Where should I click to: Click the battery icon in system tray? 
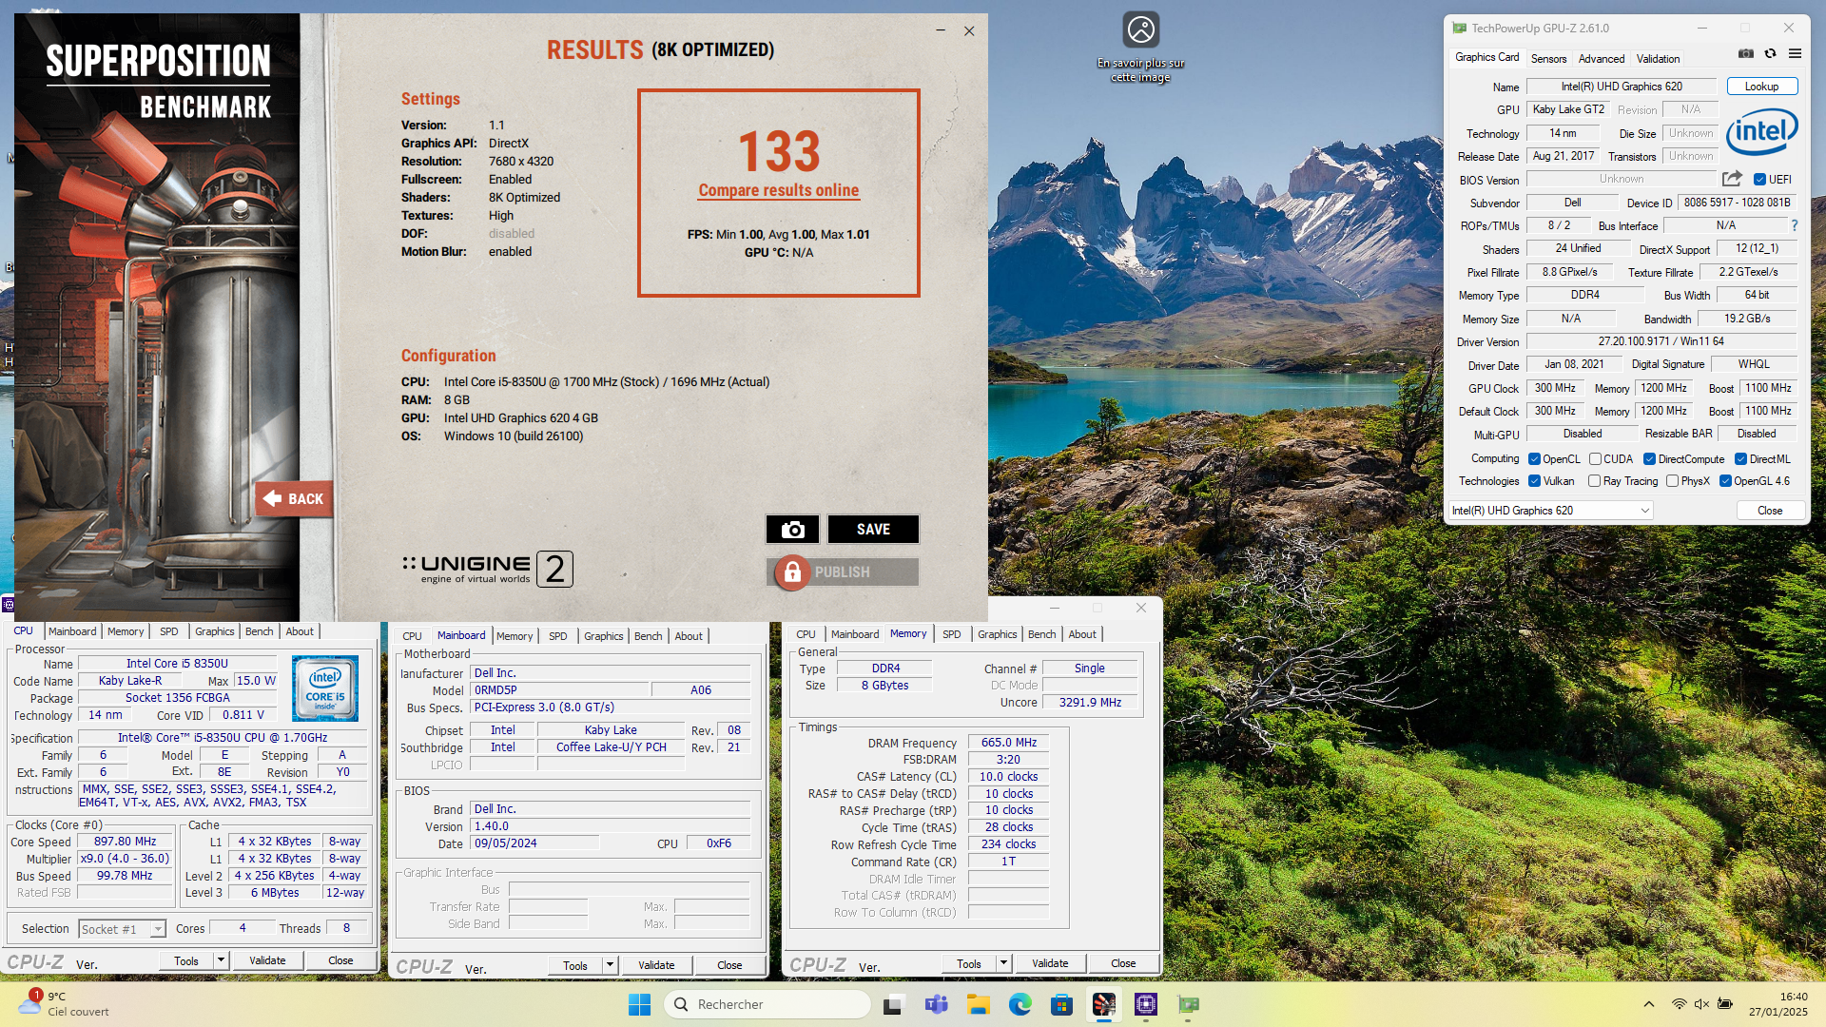[x=1725, y=1004]
